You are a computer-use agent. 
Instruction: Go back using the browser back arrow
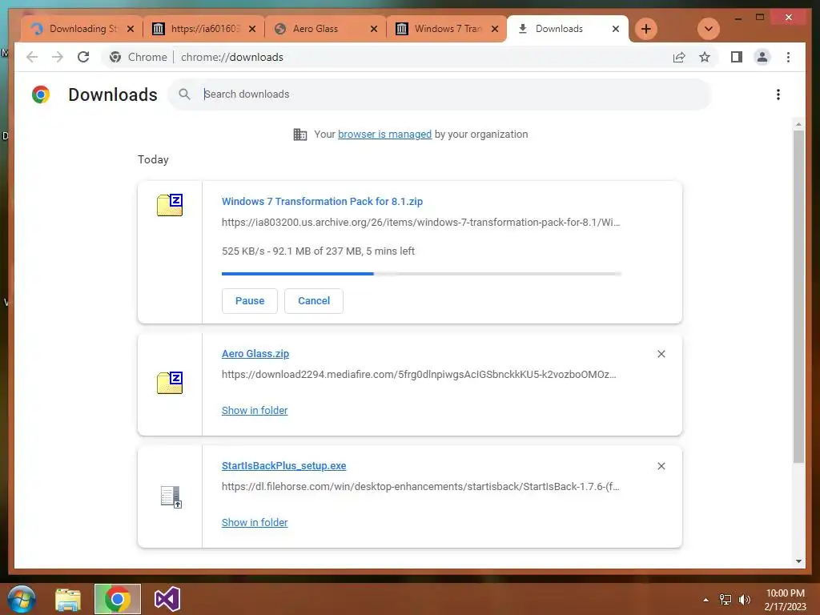pos(32,57)
